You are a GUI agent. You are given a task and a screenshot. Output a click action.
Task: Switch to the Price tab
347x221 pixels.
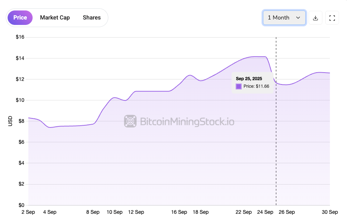pyautogui.click(x=20, y=18)
